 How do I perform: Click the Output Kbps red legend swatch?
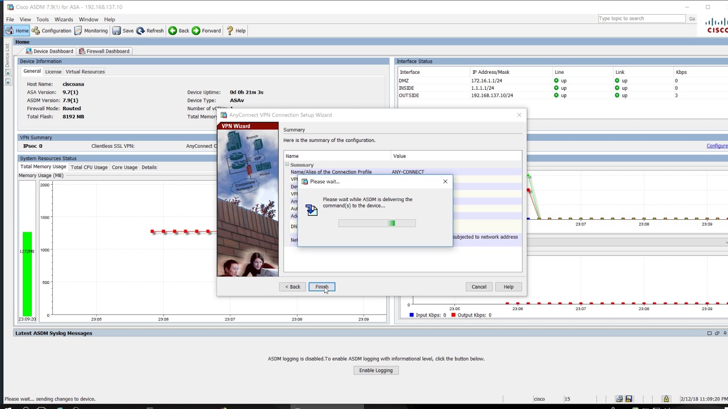(453, 315)
